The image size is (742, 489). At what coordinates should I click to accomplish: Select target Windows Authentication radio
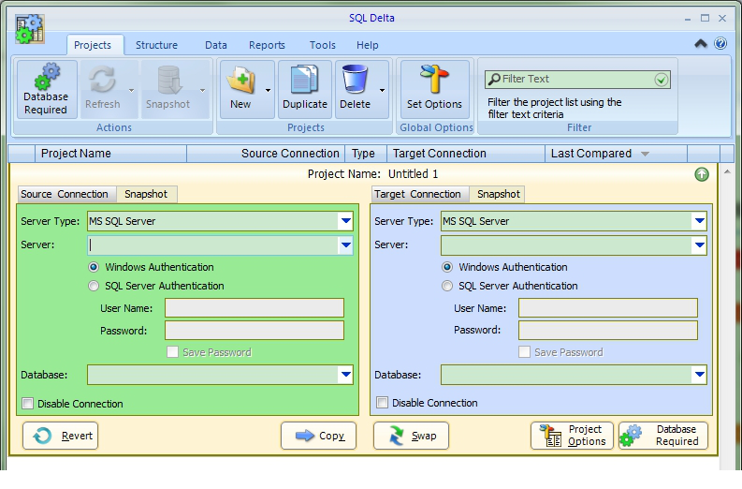(x=447, y=267)
